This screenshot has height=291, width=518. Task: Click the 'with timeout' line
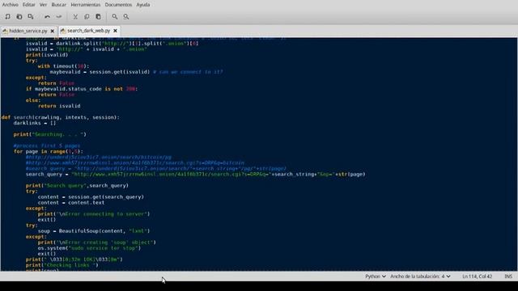(63, 66)
